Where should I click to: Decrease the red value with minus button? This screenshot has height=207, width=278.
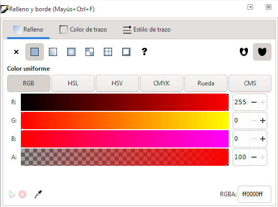tap(254, 102)
